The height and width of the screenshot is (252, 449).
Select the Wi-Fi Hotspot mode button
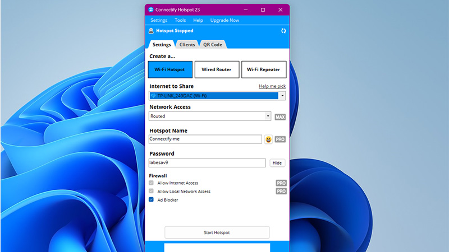[x=170, y=69]
